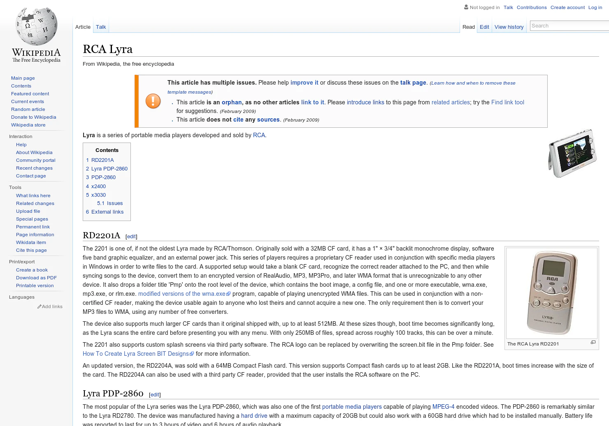Click the 'orphan' link
The height and width of the screenshot is (426, 609).
click(x=232, y=102)
